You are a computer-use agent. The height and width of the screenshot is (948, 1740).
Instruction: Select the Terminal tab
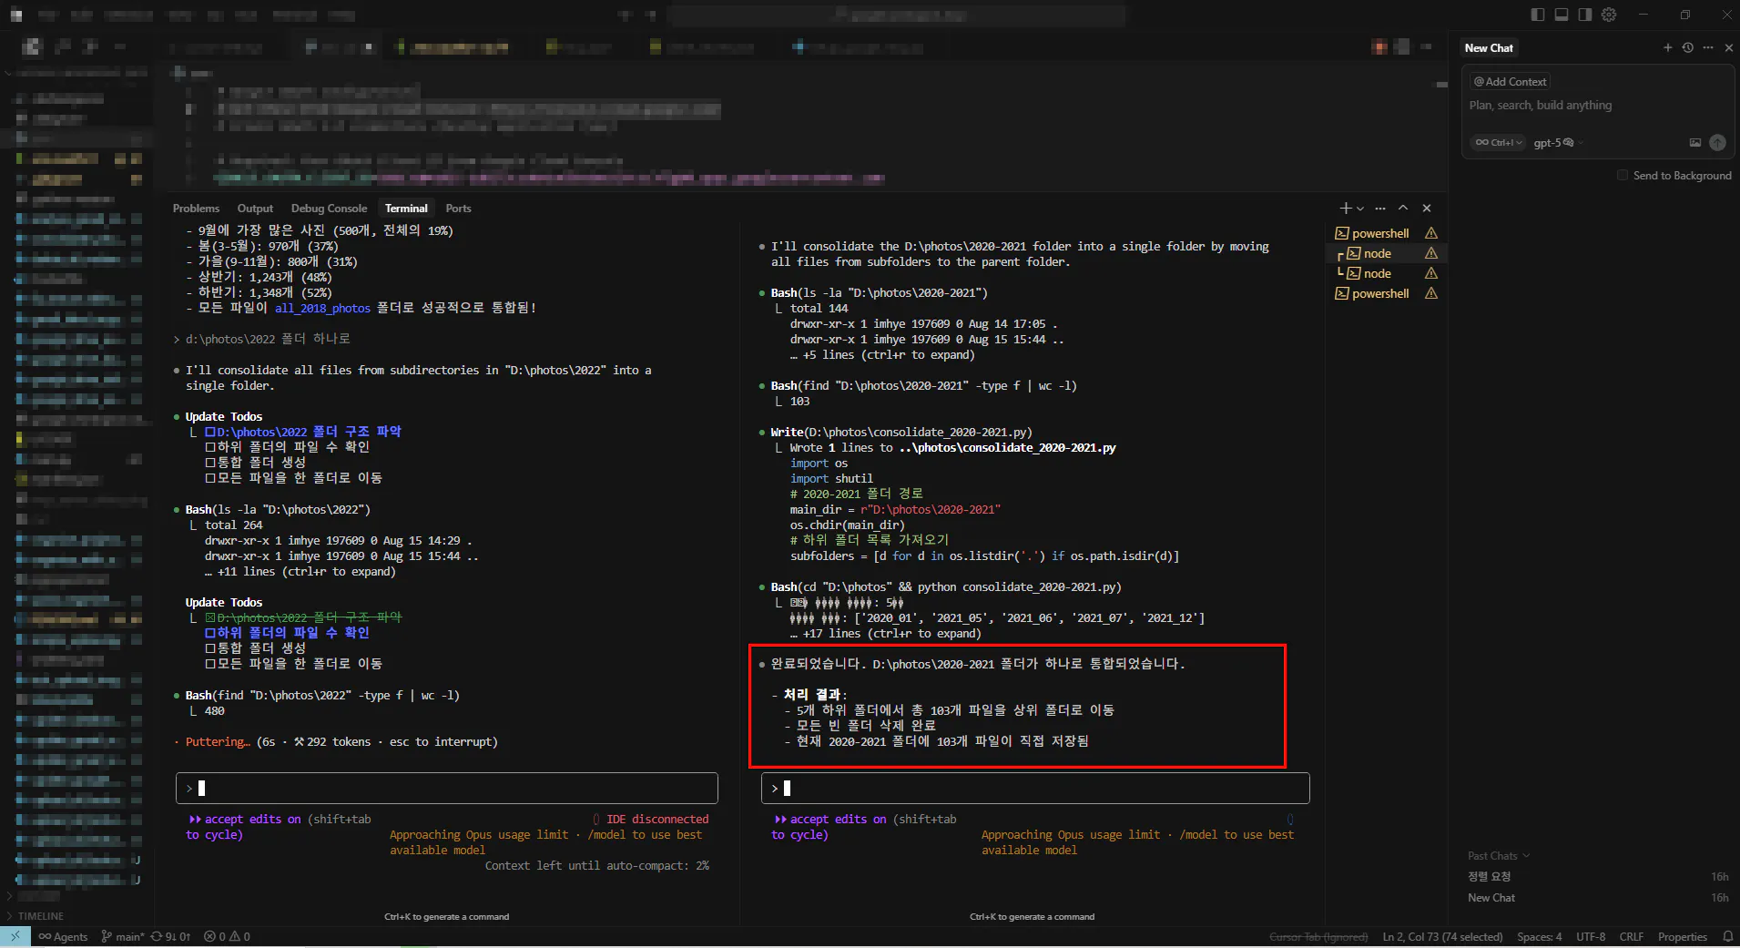(406, 209)
